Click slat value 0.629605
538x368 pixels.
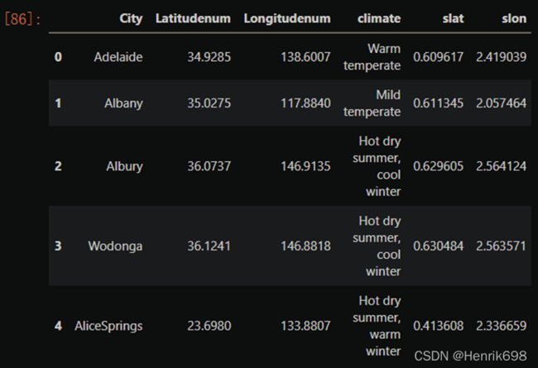pos(438,166)
